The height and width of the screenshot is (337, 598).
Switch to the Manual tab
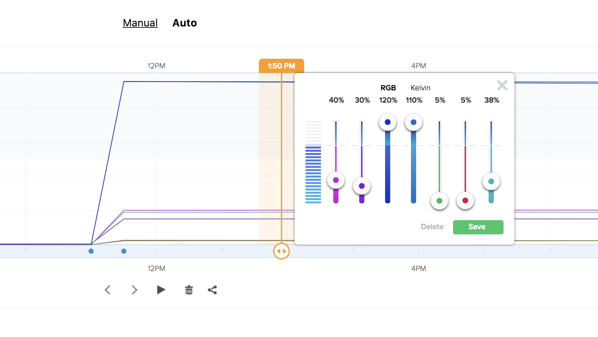pyautogui.click(x=140, y=23)
